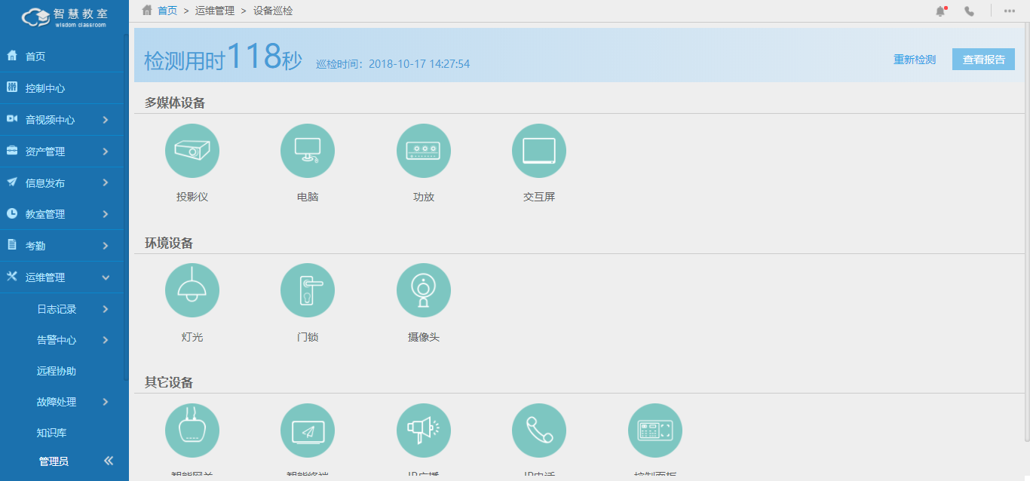Click the camera (摄像头) device icon

(423, 290)
